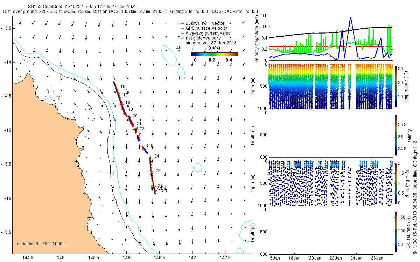
Task: Click day label 20 on glider track
Action: (135, 116)
